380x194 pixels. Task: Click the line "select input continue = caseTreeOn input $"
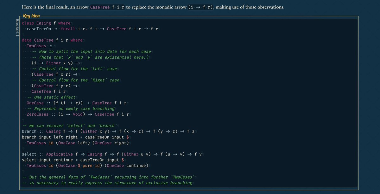click(73, 160)
